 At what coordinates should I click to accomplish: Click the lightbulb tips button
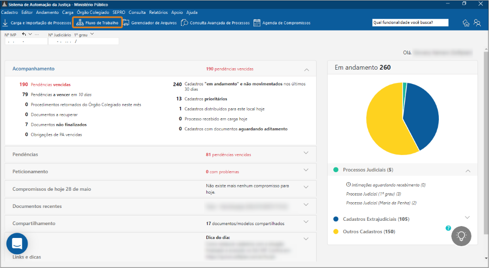pyautogui.click(x=461, y=236)
